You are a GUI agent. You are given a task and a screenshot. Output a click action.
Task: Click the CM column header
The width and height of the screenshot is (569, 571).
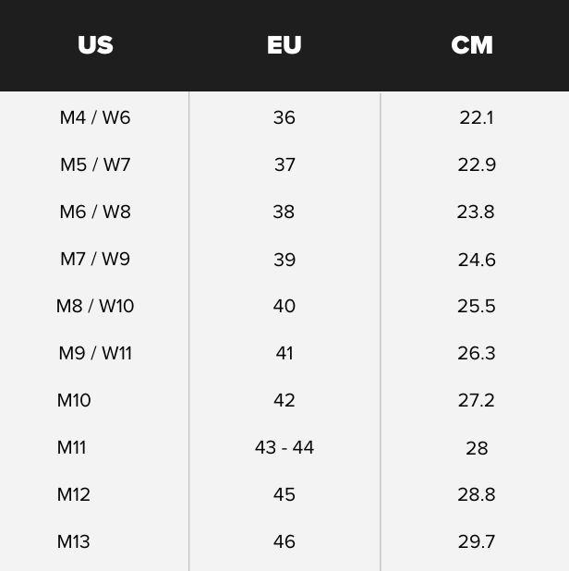472,45
